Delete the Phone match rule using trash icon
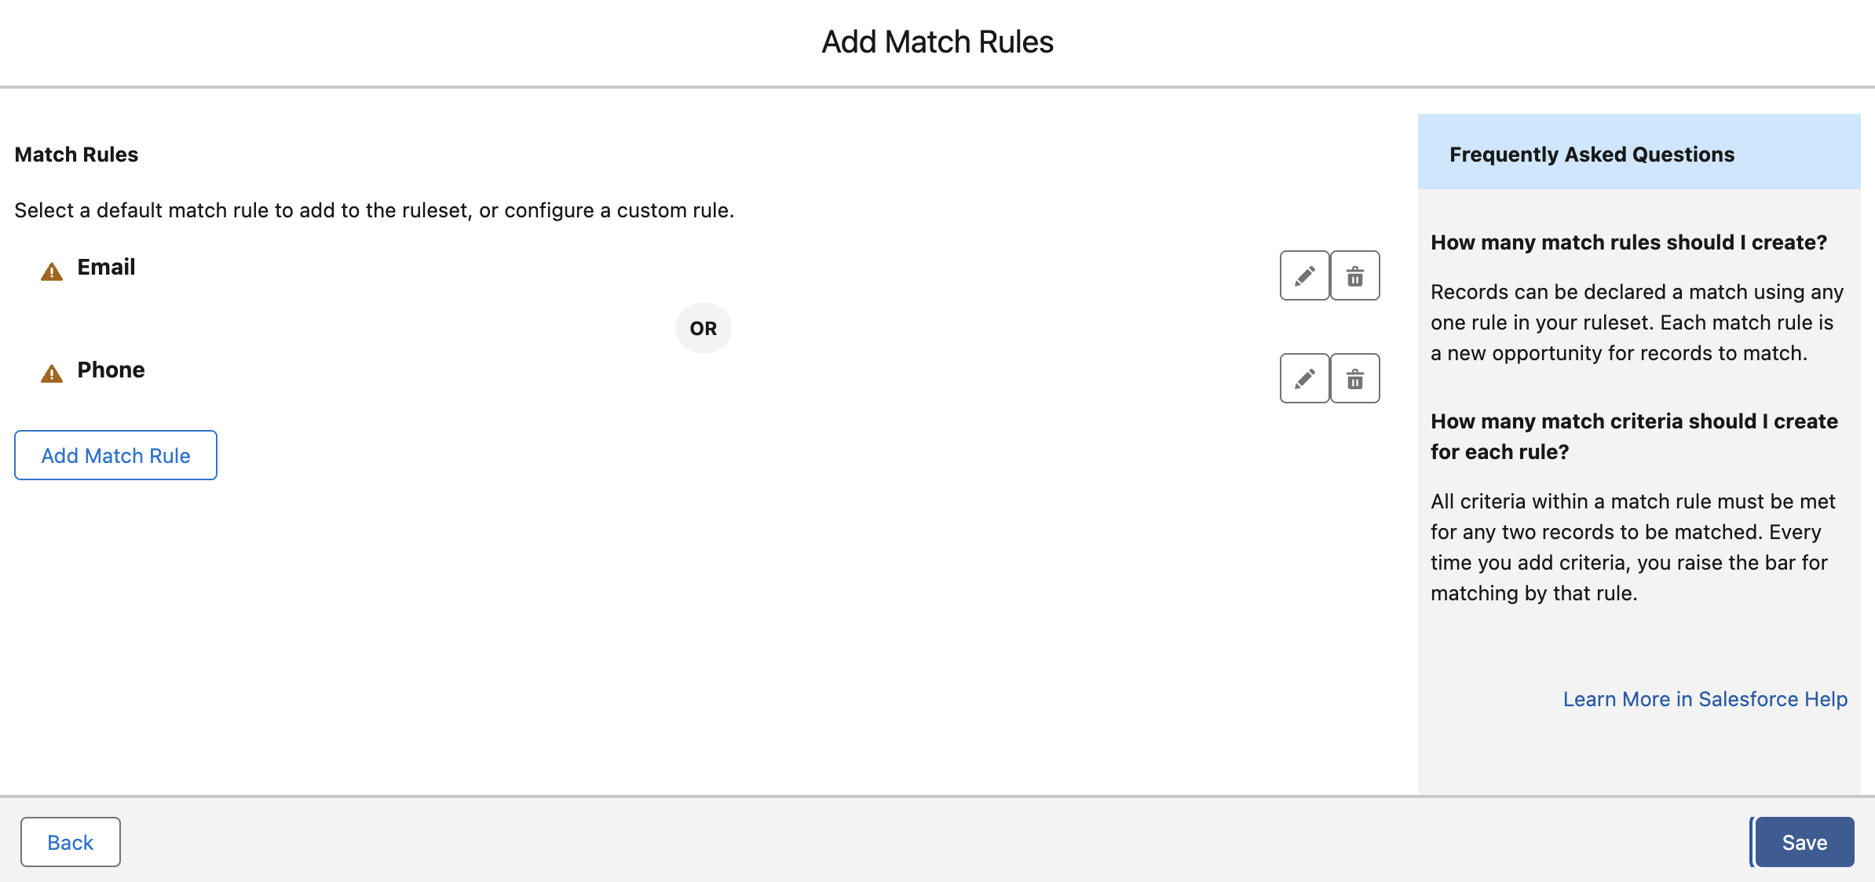 point(1354,378)
